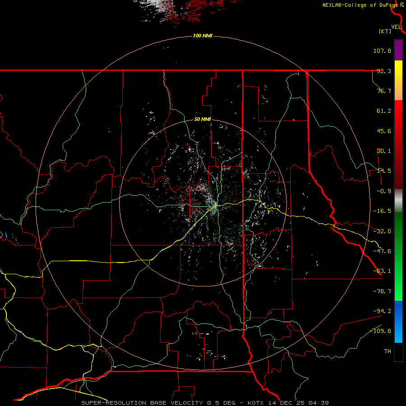The image size is (406, 406).
Task: Click the blue segment of the color bar
Action: pyautogui.click(x=398, y=322)
